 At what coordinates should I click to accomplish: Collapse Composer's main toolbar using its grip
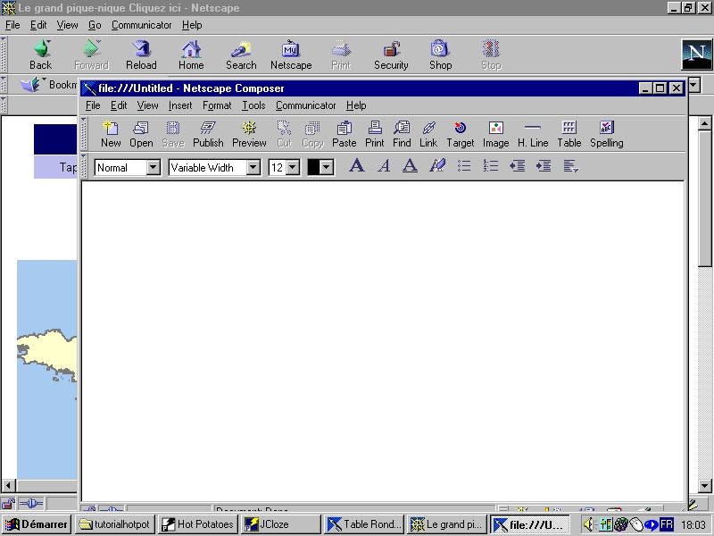coord(84,134)
